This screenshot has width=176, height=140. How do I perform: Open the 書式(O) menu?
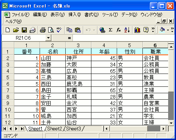91,15
